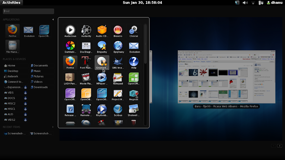Open the Help application
Viewport: 285px width, 160px height.
(134, 63)
